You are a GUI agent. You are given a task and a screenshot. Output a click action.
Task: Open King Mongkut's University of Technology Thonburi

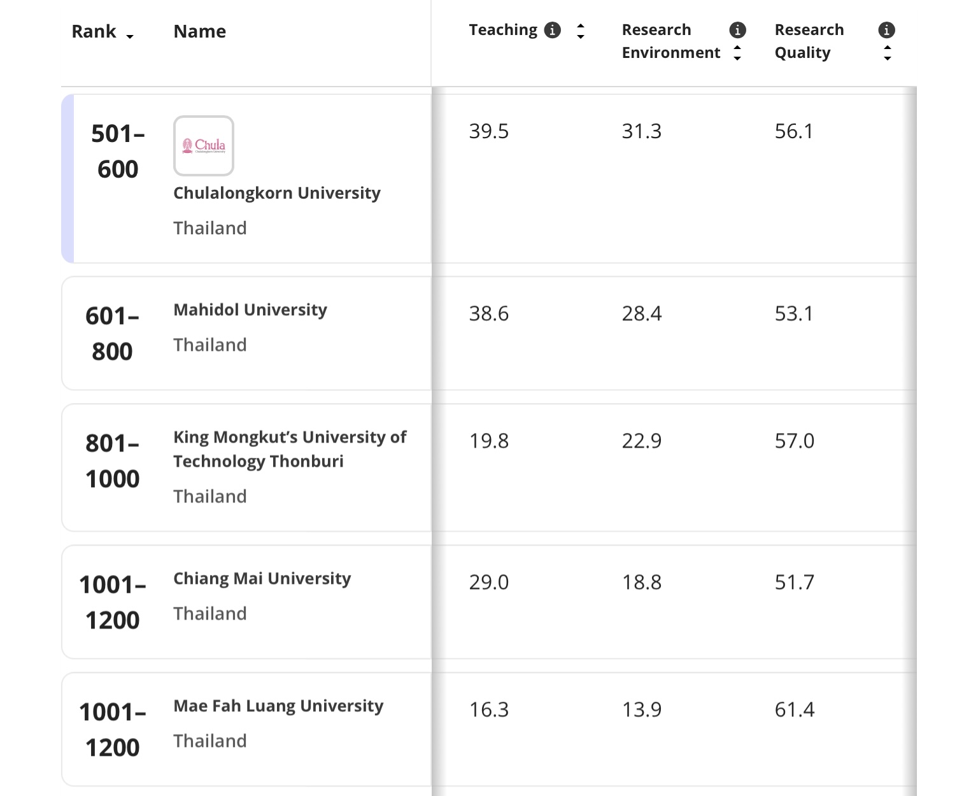click(290, 449)
